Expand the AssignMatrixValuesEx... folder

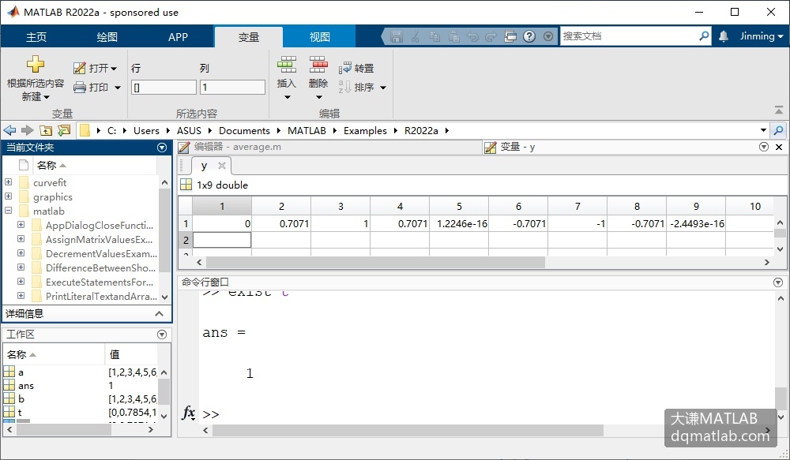click(21, 238)
